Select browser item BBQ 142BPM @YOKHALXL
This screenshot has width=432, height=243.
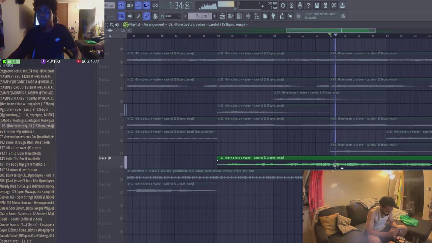[27, 77]
